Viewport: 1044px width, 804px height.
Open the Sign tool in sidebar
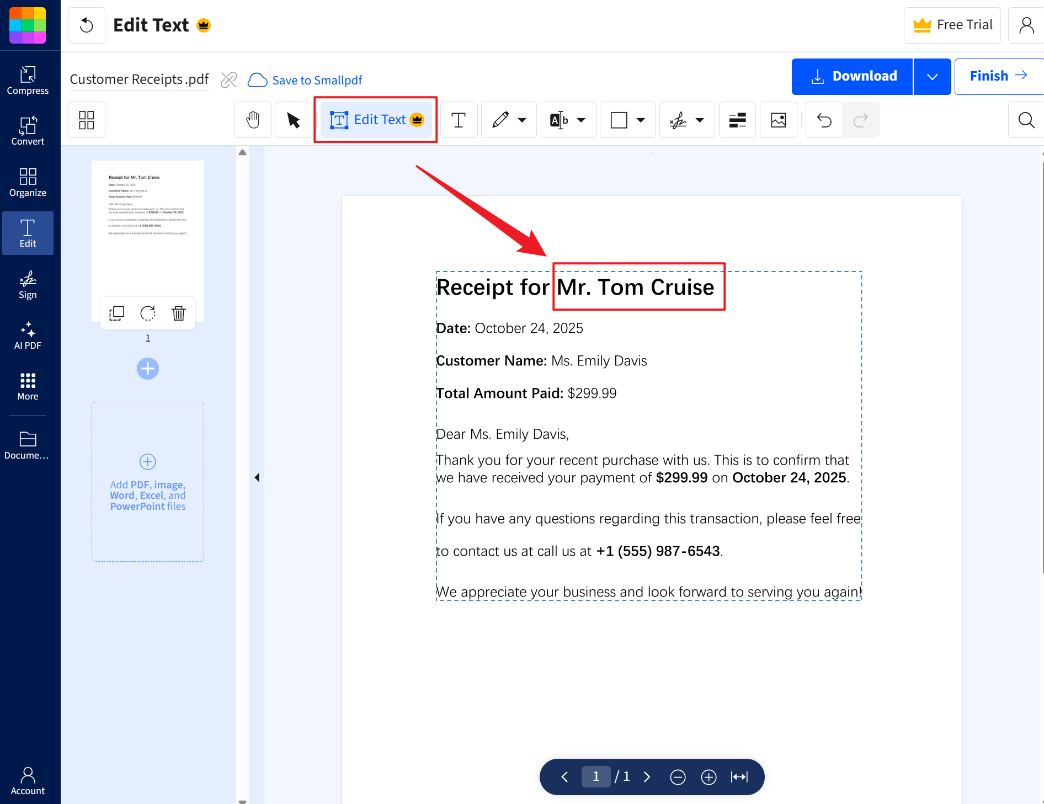(28, 285)
